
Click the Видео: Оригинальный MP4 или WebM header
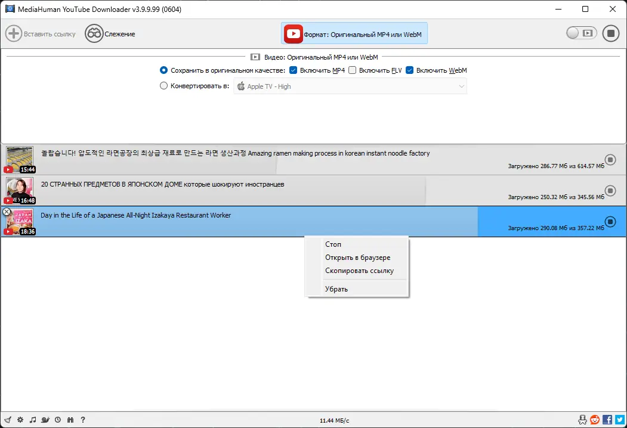point(314,57)
